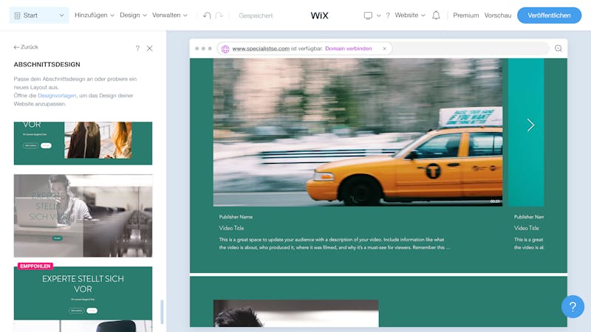Advance video slider with next arrow
Screen dimensions: 591x332
530,125
